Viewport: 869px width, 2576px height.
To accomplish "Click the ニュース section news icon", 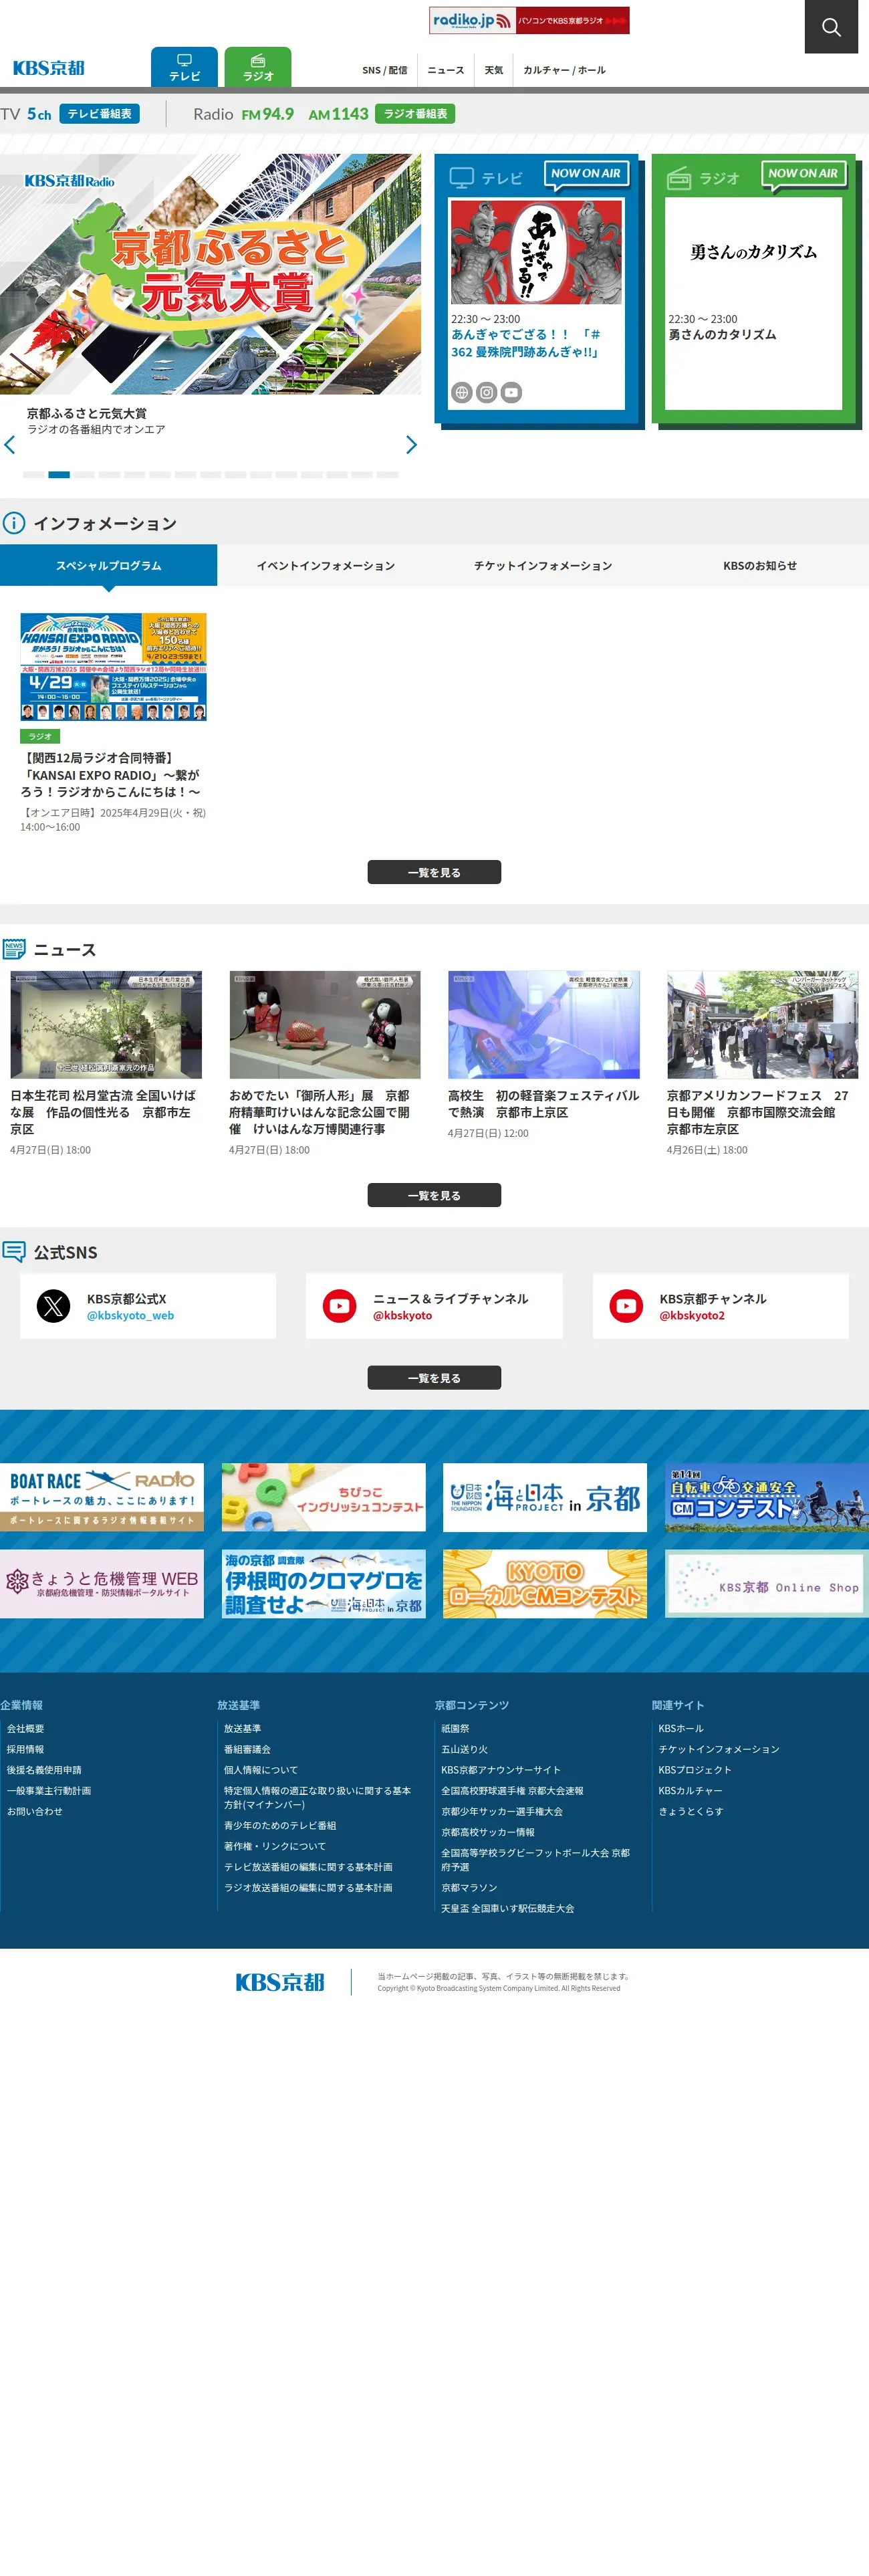I will point(14,949).
